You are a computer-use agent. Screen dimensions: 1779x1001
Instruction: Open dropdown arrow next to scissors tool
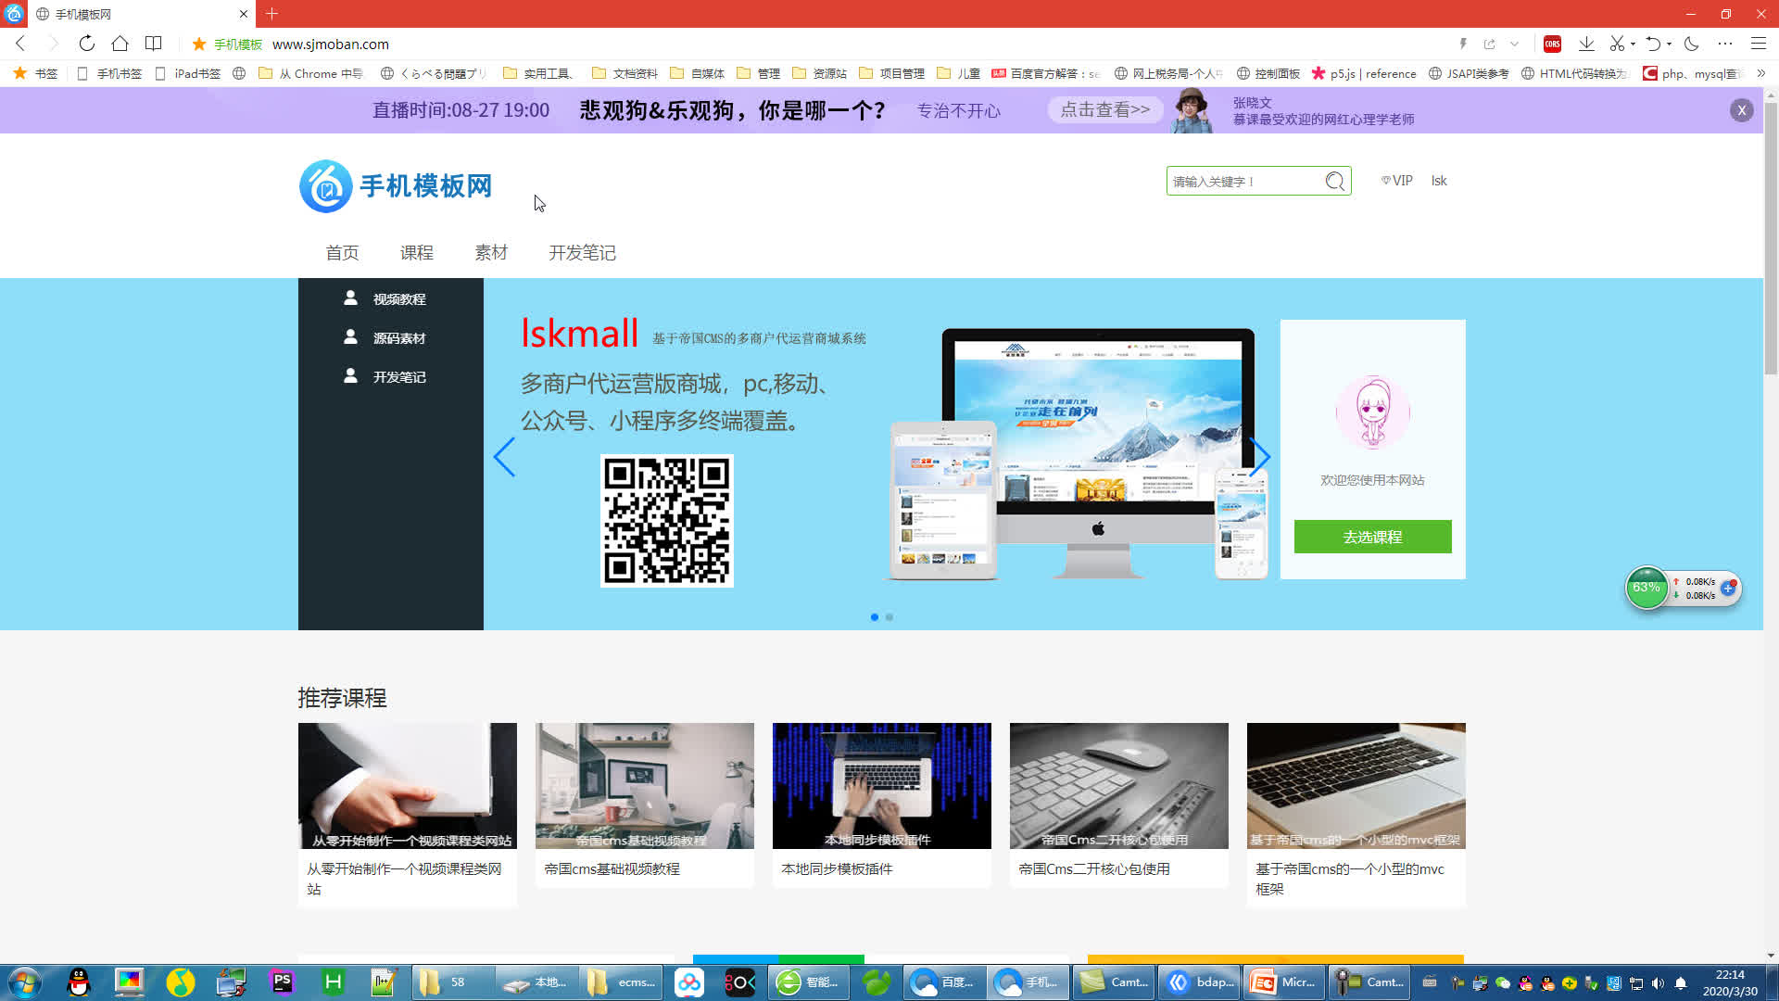[1633, 44]
